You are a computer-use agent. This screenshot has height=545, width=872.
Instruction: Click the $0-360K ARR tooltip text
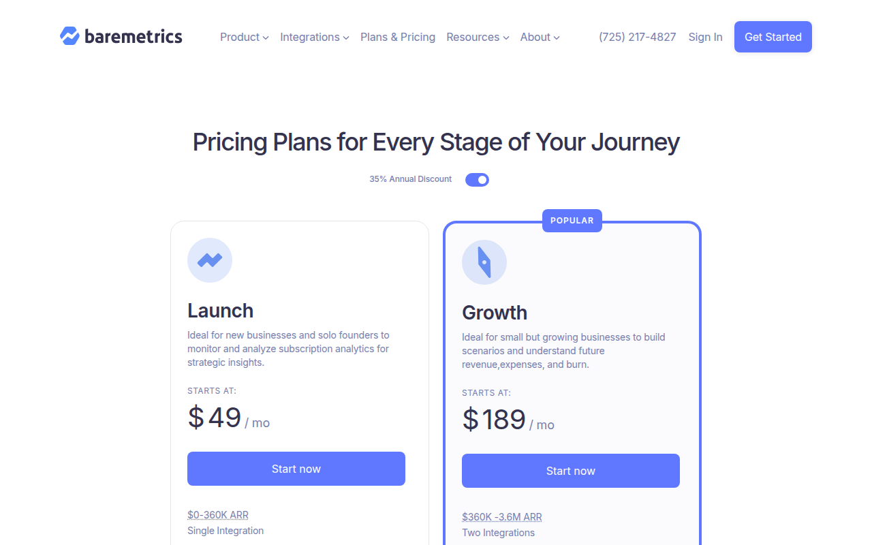point(218,515)
